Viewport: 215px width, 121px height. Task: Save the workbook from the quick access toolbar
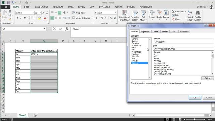[8, 3]
